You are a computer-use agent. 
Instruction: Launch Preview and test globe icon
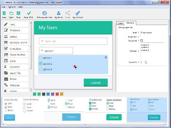click(44, 13)
